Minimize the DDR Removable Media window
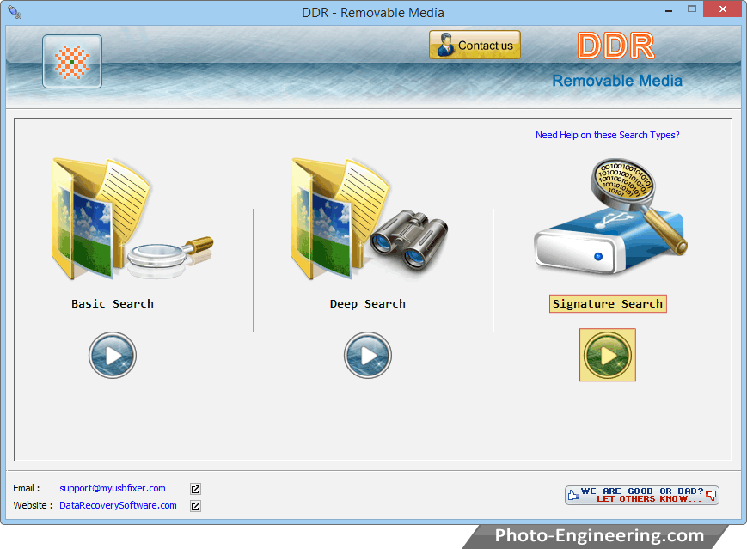The height and width of the screenshot is (549, 747). pos(669,10)
